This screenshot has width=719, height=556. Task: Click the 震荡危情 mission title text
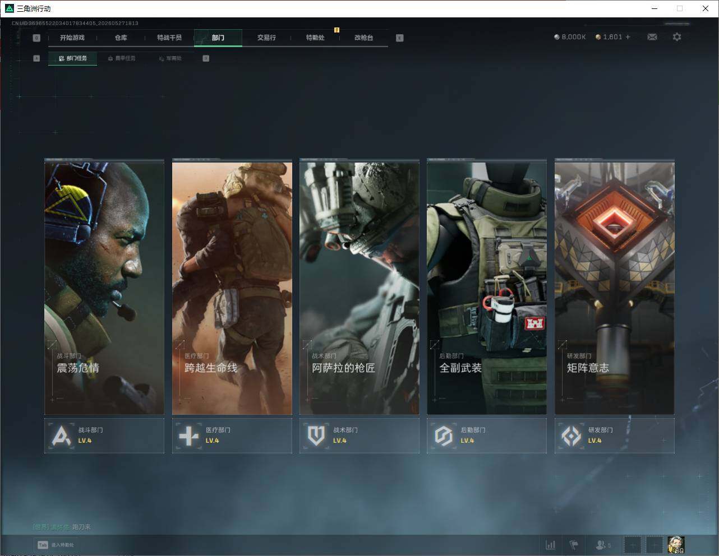[x=78, y=368]
